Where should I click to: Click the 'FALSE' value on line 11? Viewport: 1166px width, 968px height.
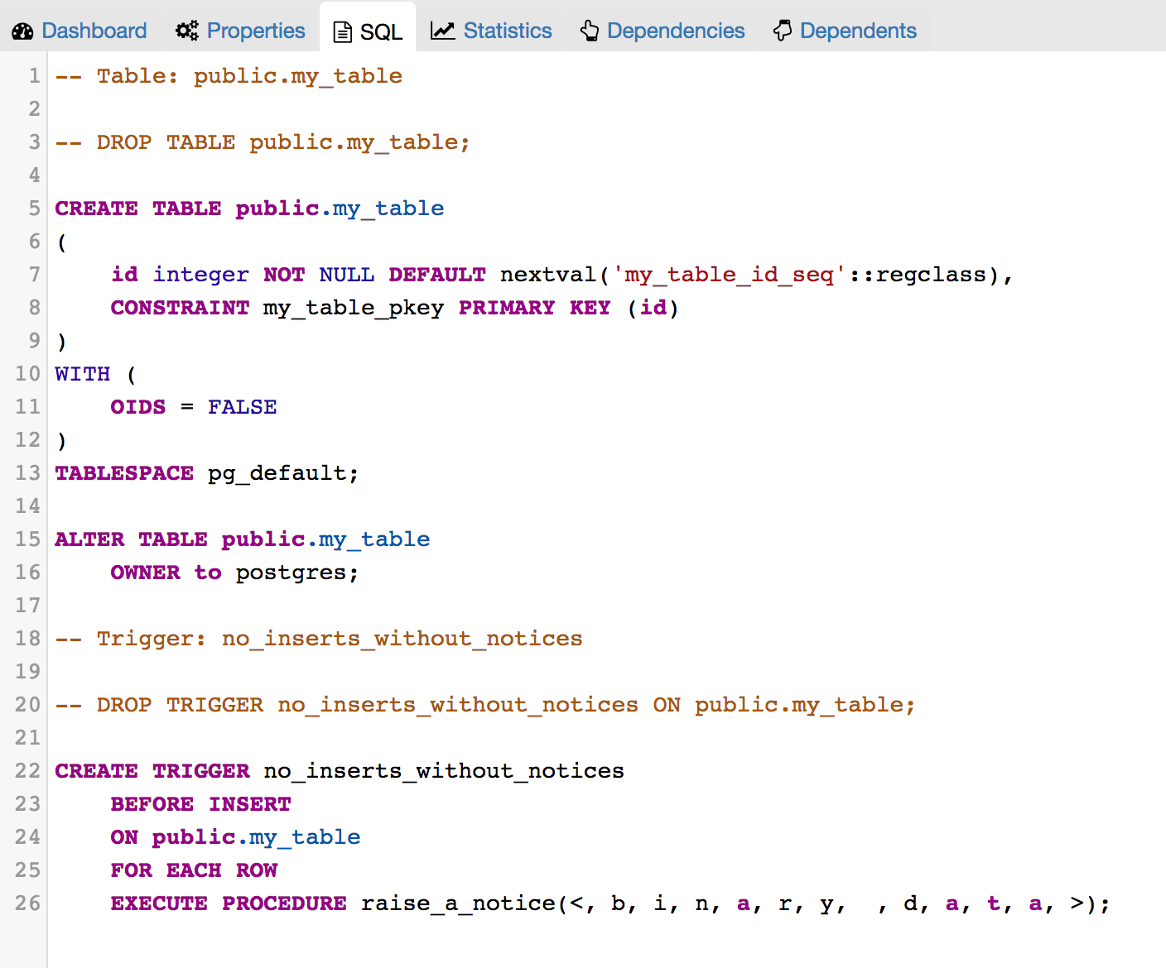point(243,407)
